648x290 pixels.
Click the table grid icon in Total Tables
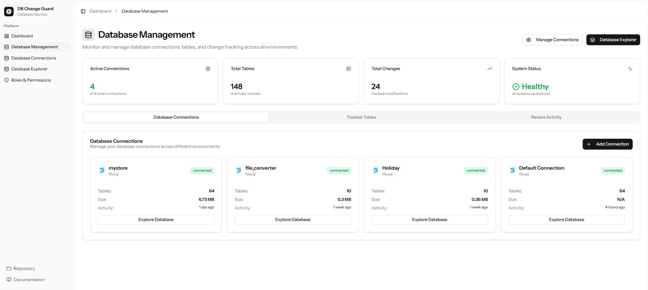(x=349, y=69)
